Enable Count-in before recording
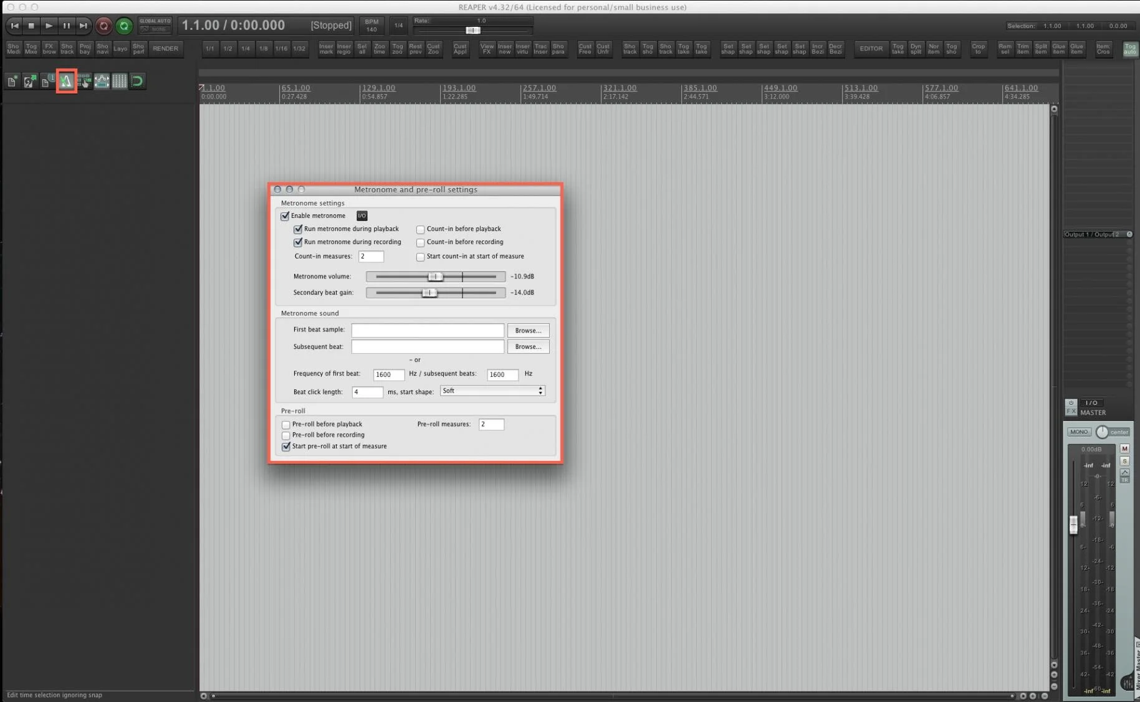This screenshot has height=702, width=1140. (421, 242)
